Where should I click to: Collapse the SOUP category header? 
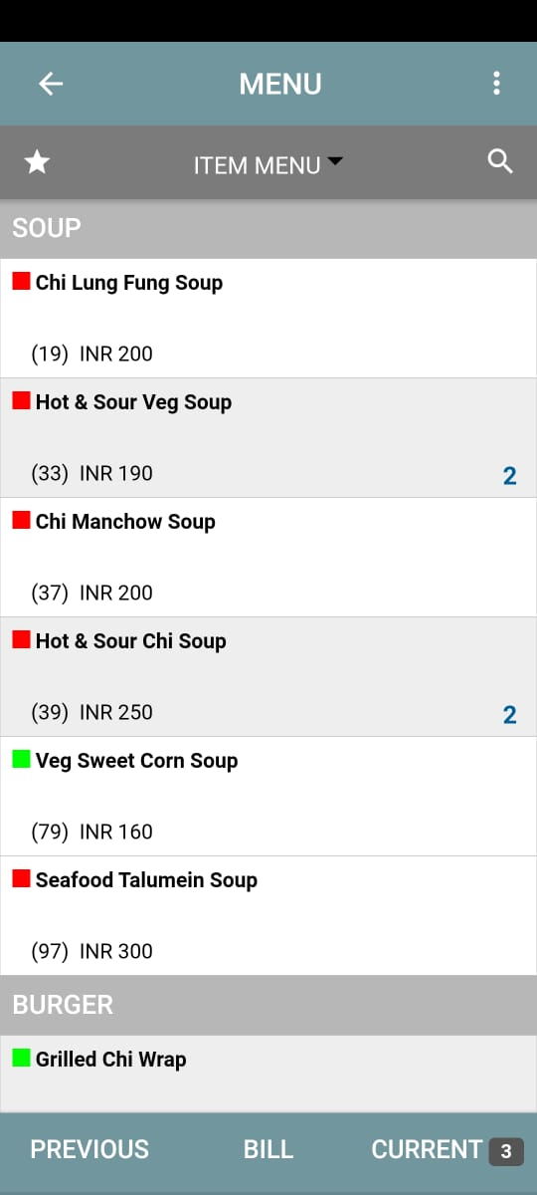pyautogui.click(x=268, y=228)
